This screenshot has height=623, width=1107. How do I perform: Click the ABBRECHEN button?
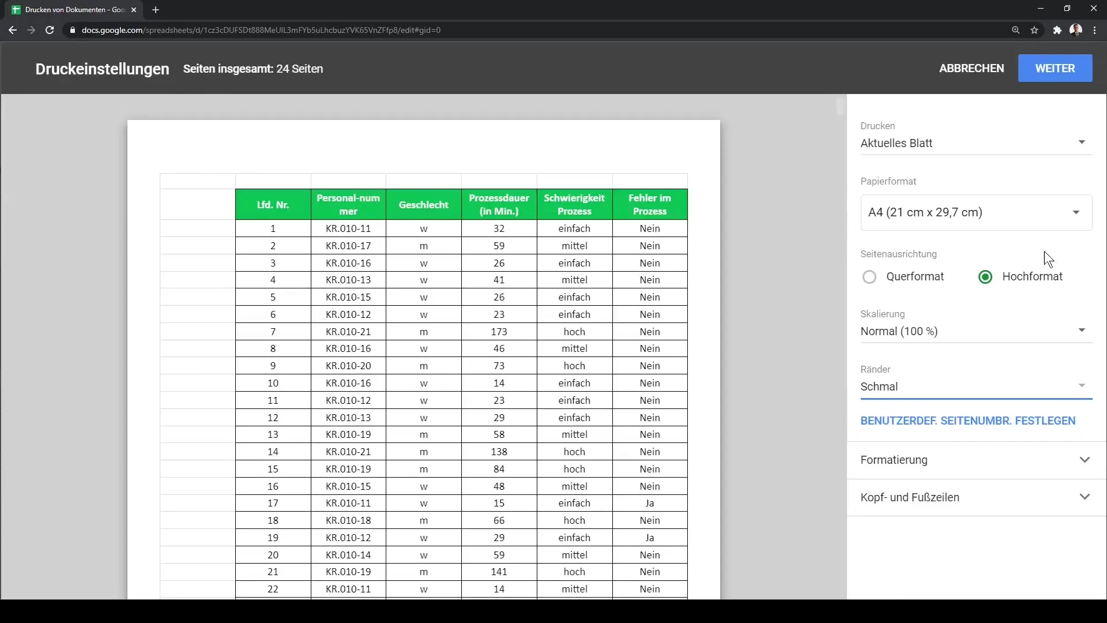pos(972,68)
